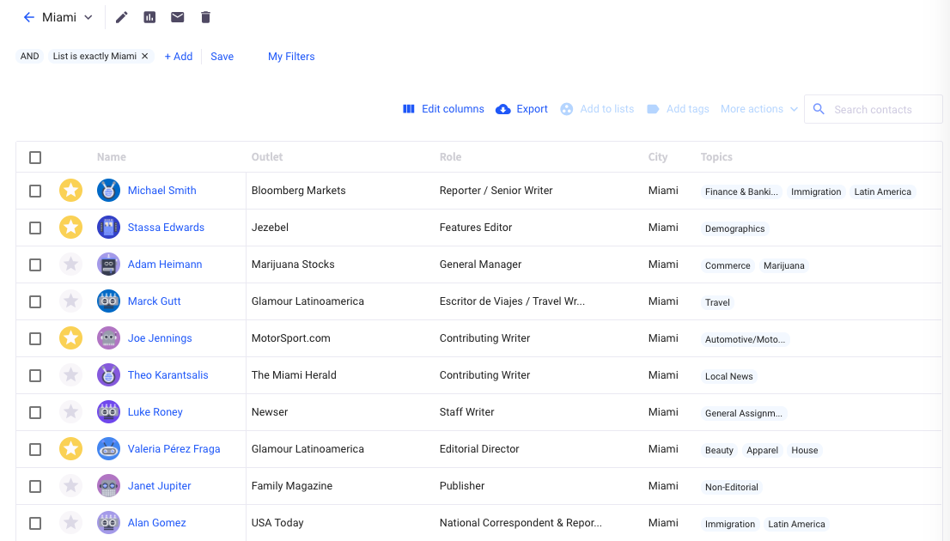Open the list analytics chart icon
This screenshot has width=950, height=541.
[x=149, y=17]
